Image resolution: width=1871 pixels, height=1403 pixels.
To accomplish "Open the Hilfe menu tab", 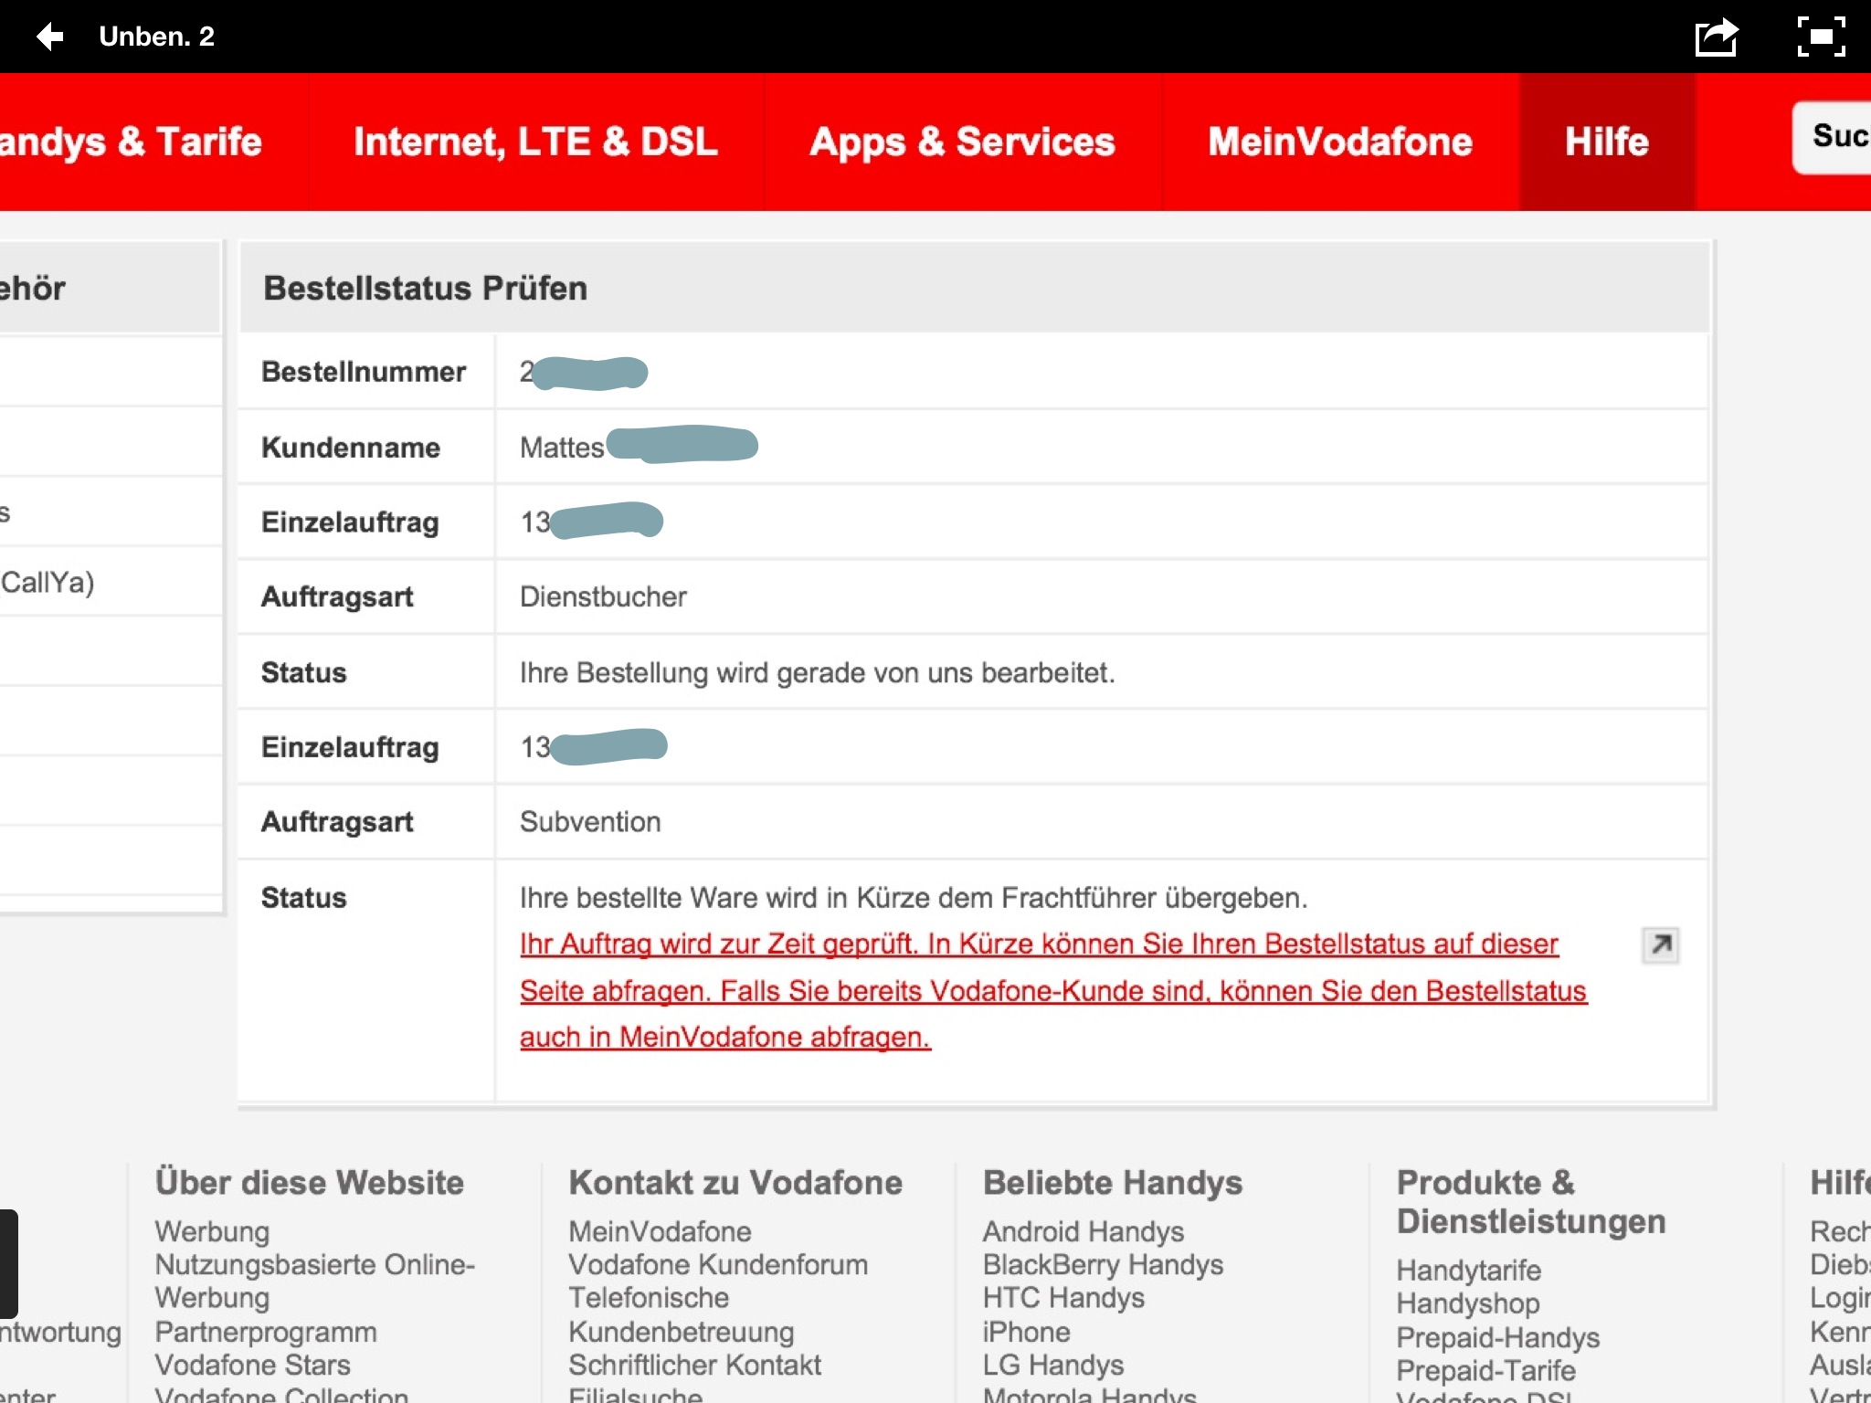I will click(1606, 142).
